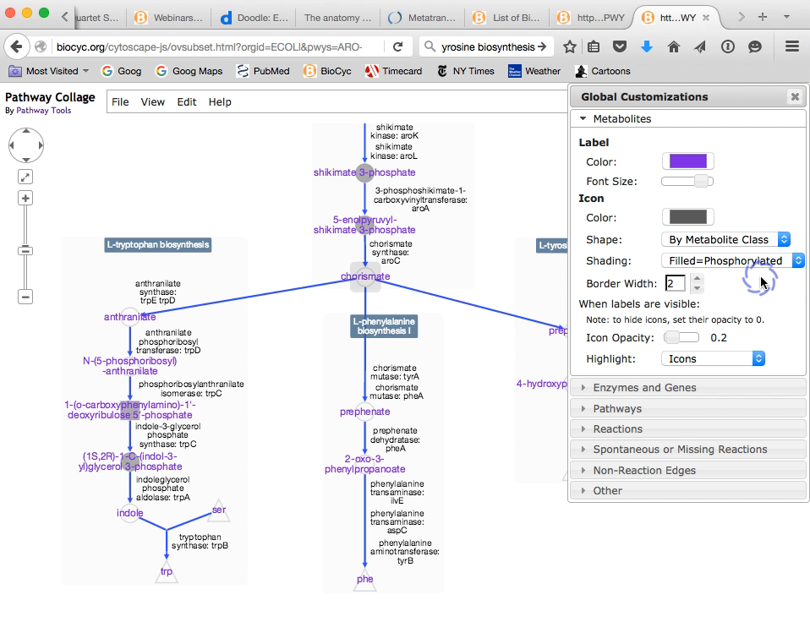
Task: Open the Shape dropdown for metabolite icons
Action: [x=725, y=240]
